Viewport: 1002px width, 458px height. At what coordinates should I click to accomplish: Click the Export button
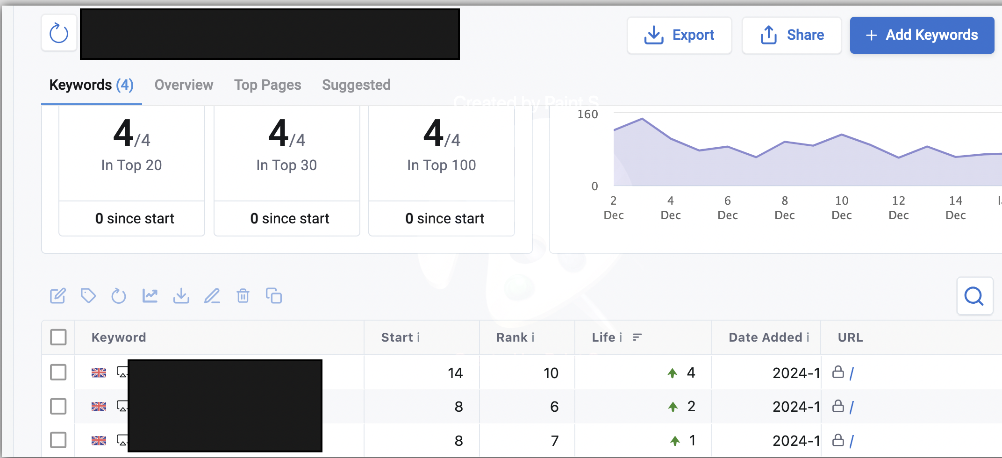coord(680,35)
